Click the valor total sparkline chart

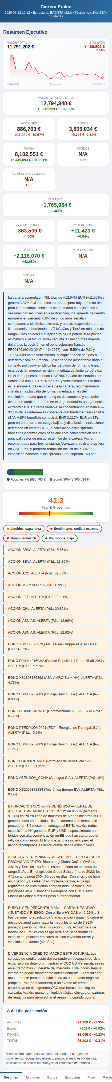[56, 68]
